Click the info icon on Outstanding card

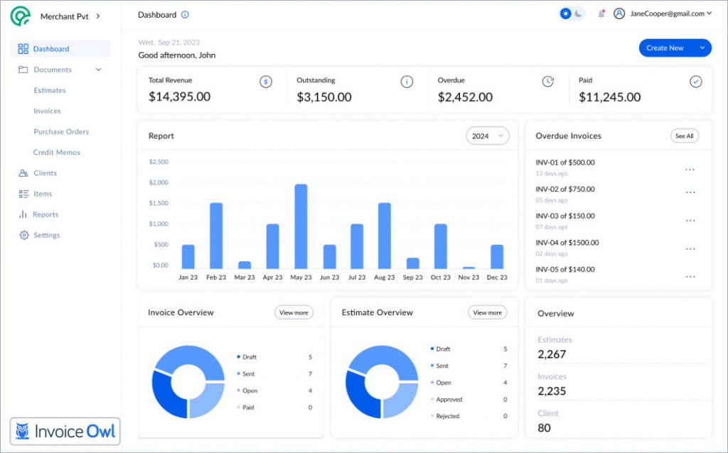[x=407, y=82]
